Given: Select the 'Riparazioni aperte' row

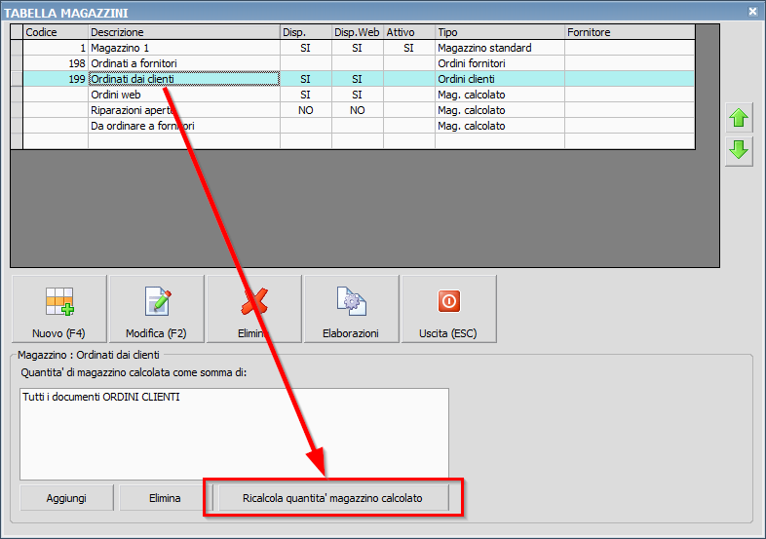Looking at the screenshot, I should point(359,110).
